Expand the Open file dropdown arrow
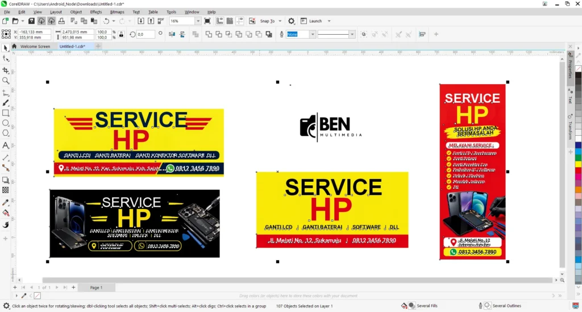 [22, 21]
